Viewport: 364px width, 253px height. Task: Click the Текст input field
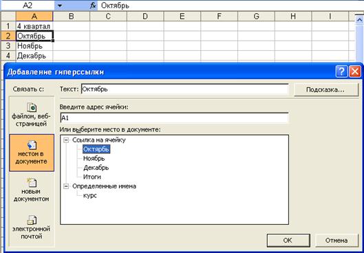click(185, 89)
